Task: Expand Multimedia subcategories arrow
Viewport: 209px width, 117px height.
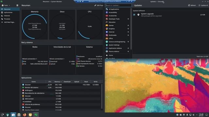Action: [x=128, y=35]
